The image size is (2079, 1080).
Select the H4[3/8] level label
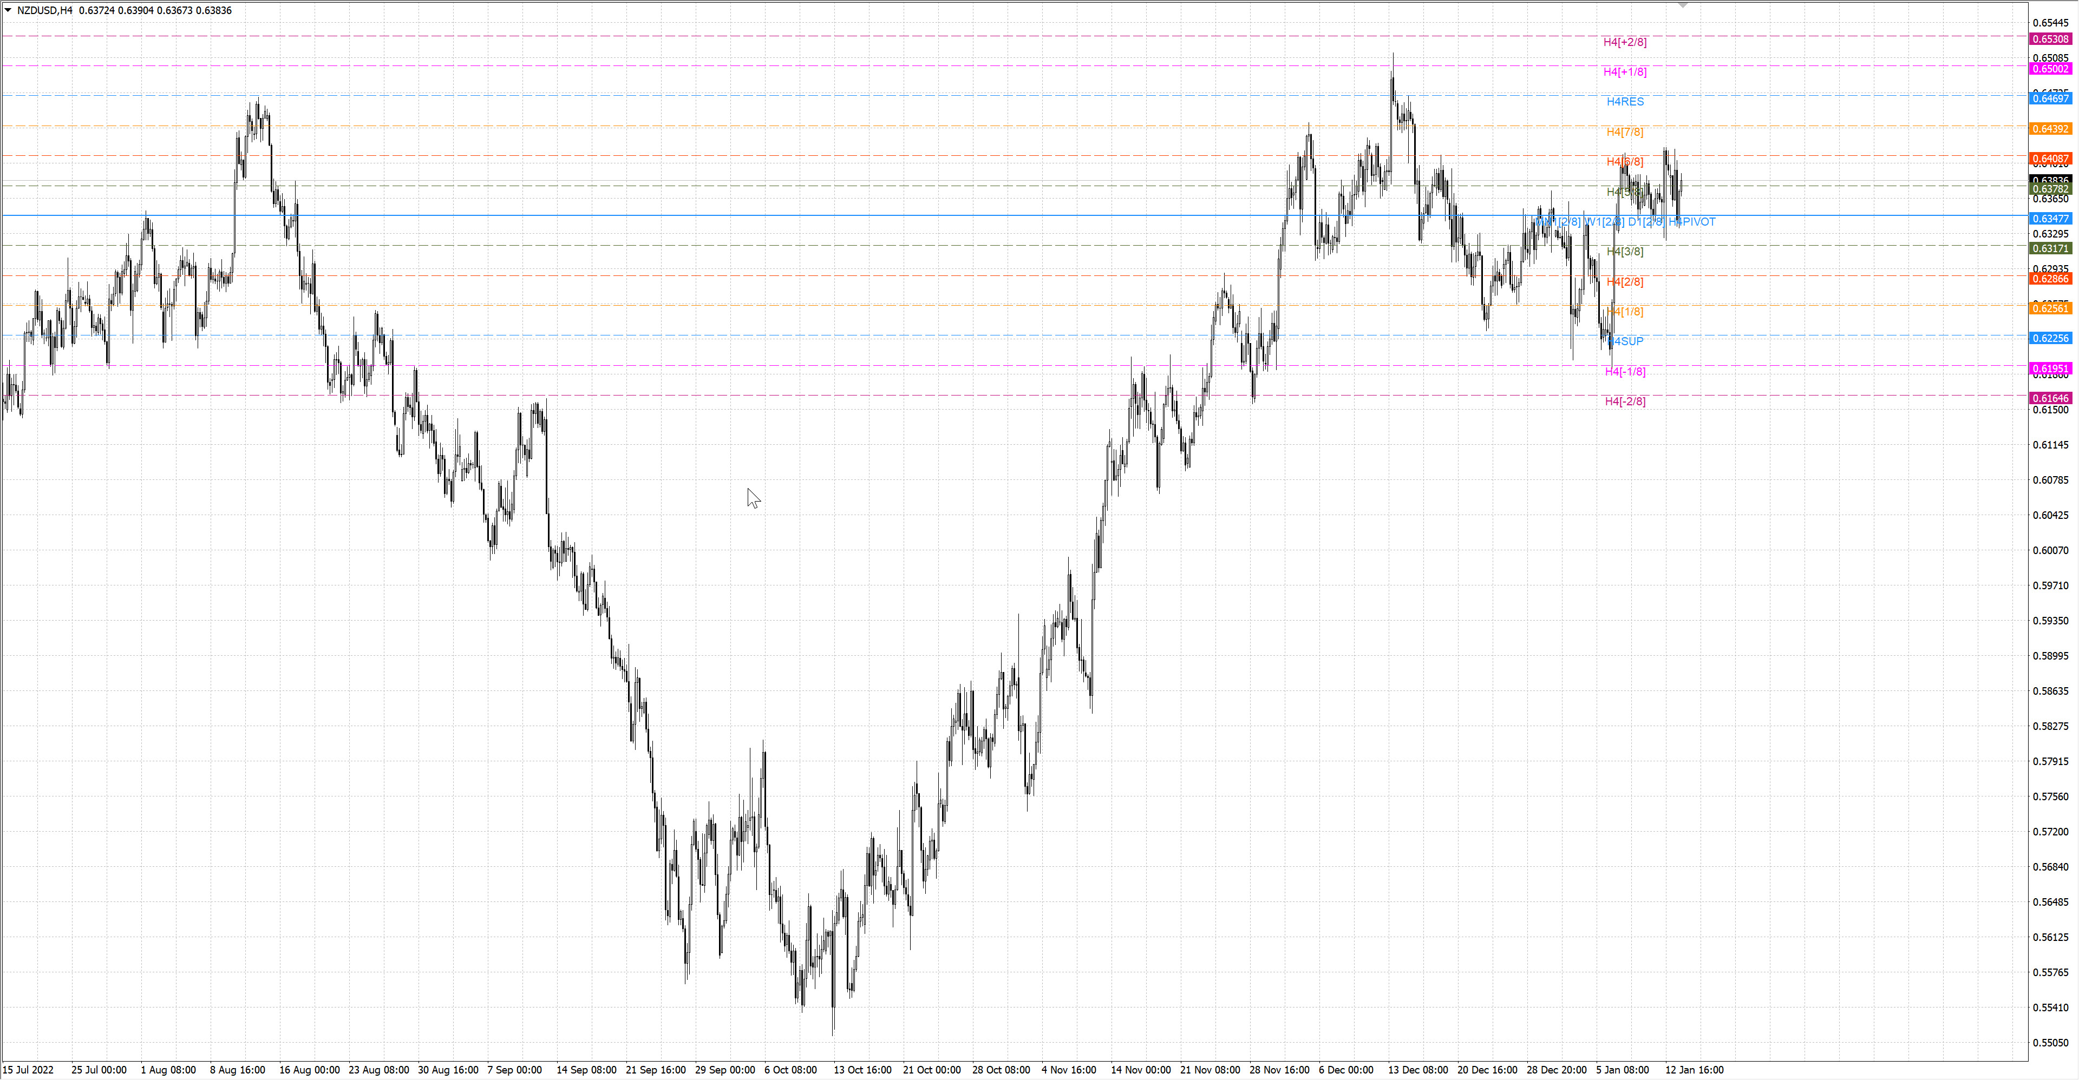pos(1625,252)
